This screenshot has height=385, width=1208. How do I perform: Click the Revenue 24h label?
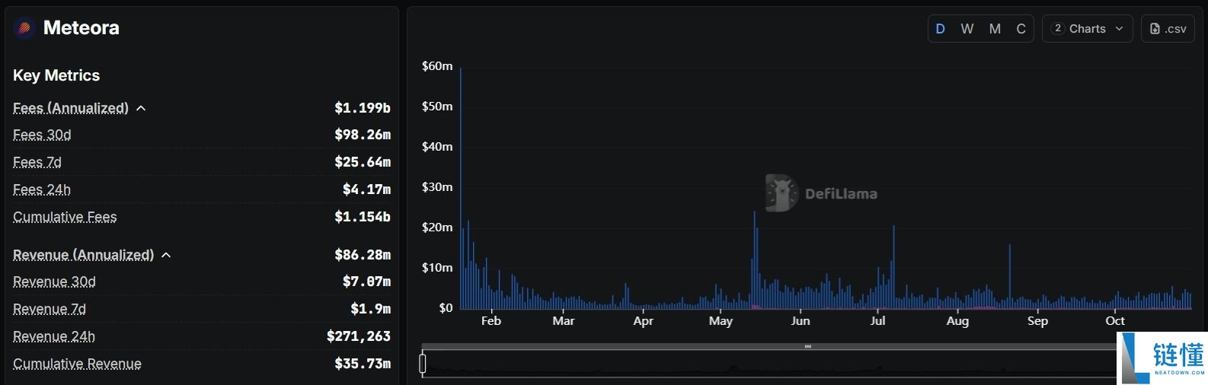pos(54,336)
